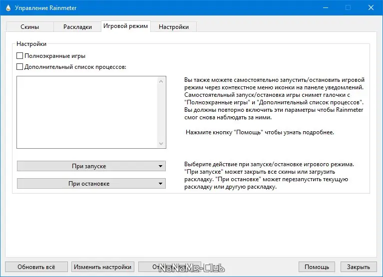This screenshot has height=277, width=383.
Task: Click the process list scroll down arrow
Action: (161, 144)
